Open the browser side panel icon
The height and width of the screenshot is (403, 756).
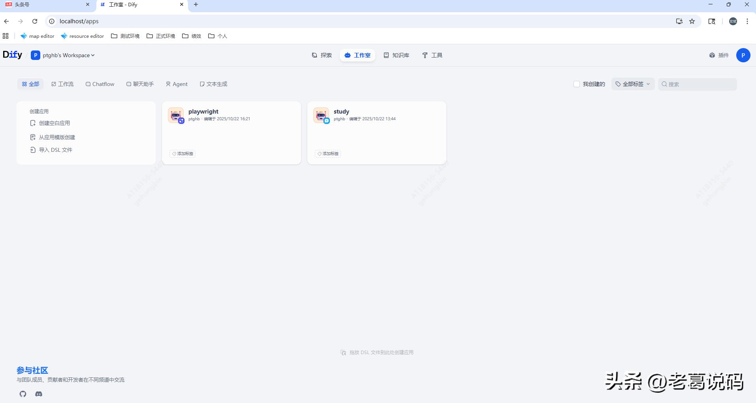tap(712, 21)
